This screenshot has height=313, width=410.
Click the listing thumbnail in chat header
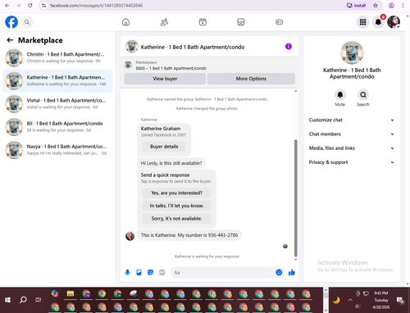pyautogui.click(x=132, y=47)
